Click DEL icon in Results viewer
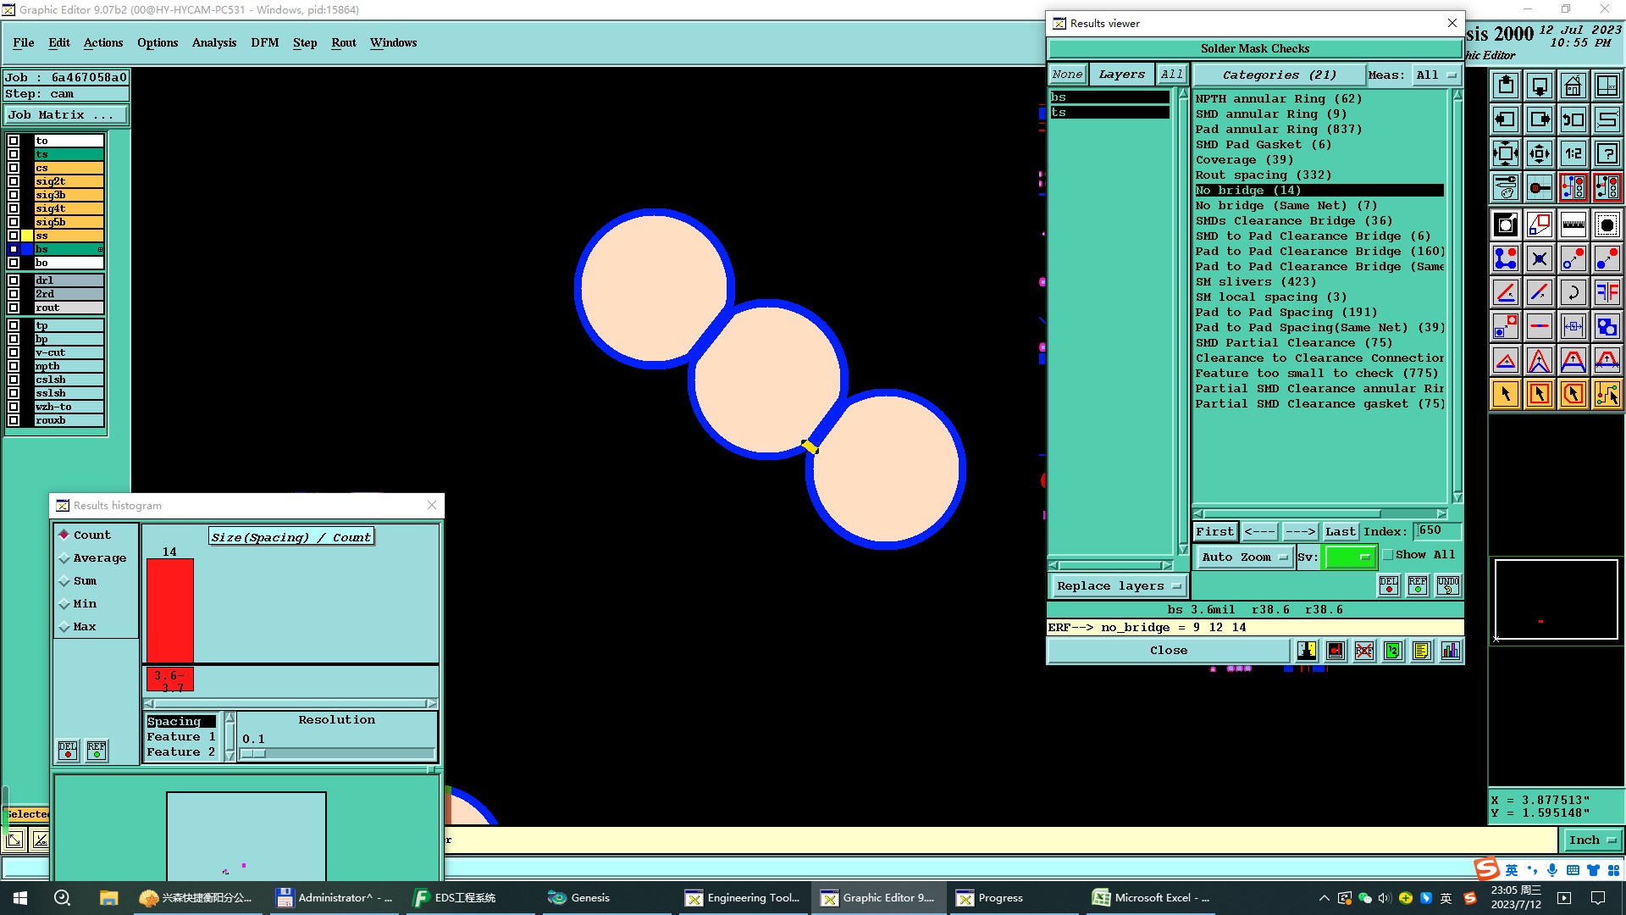The image size is (1626, 915). (x=1389, y=585)
